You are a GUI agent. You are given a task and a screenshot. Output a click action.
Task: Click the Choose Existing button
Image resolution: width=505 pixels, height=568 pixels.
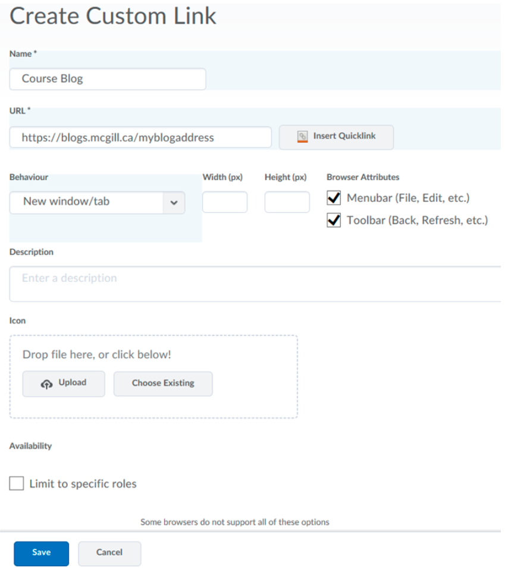[163, 384]
